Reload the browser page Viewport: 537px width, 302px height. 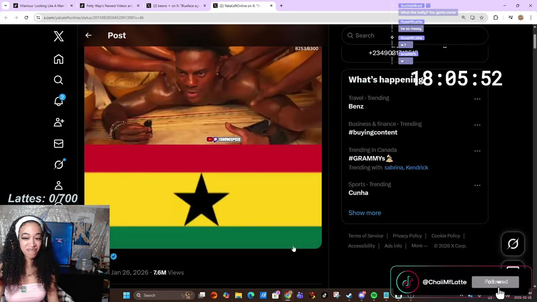click(26, 18)
